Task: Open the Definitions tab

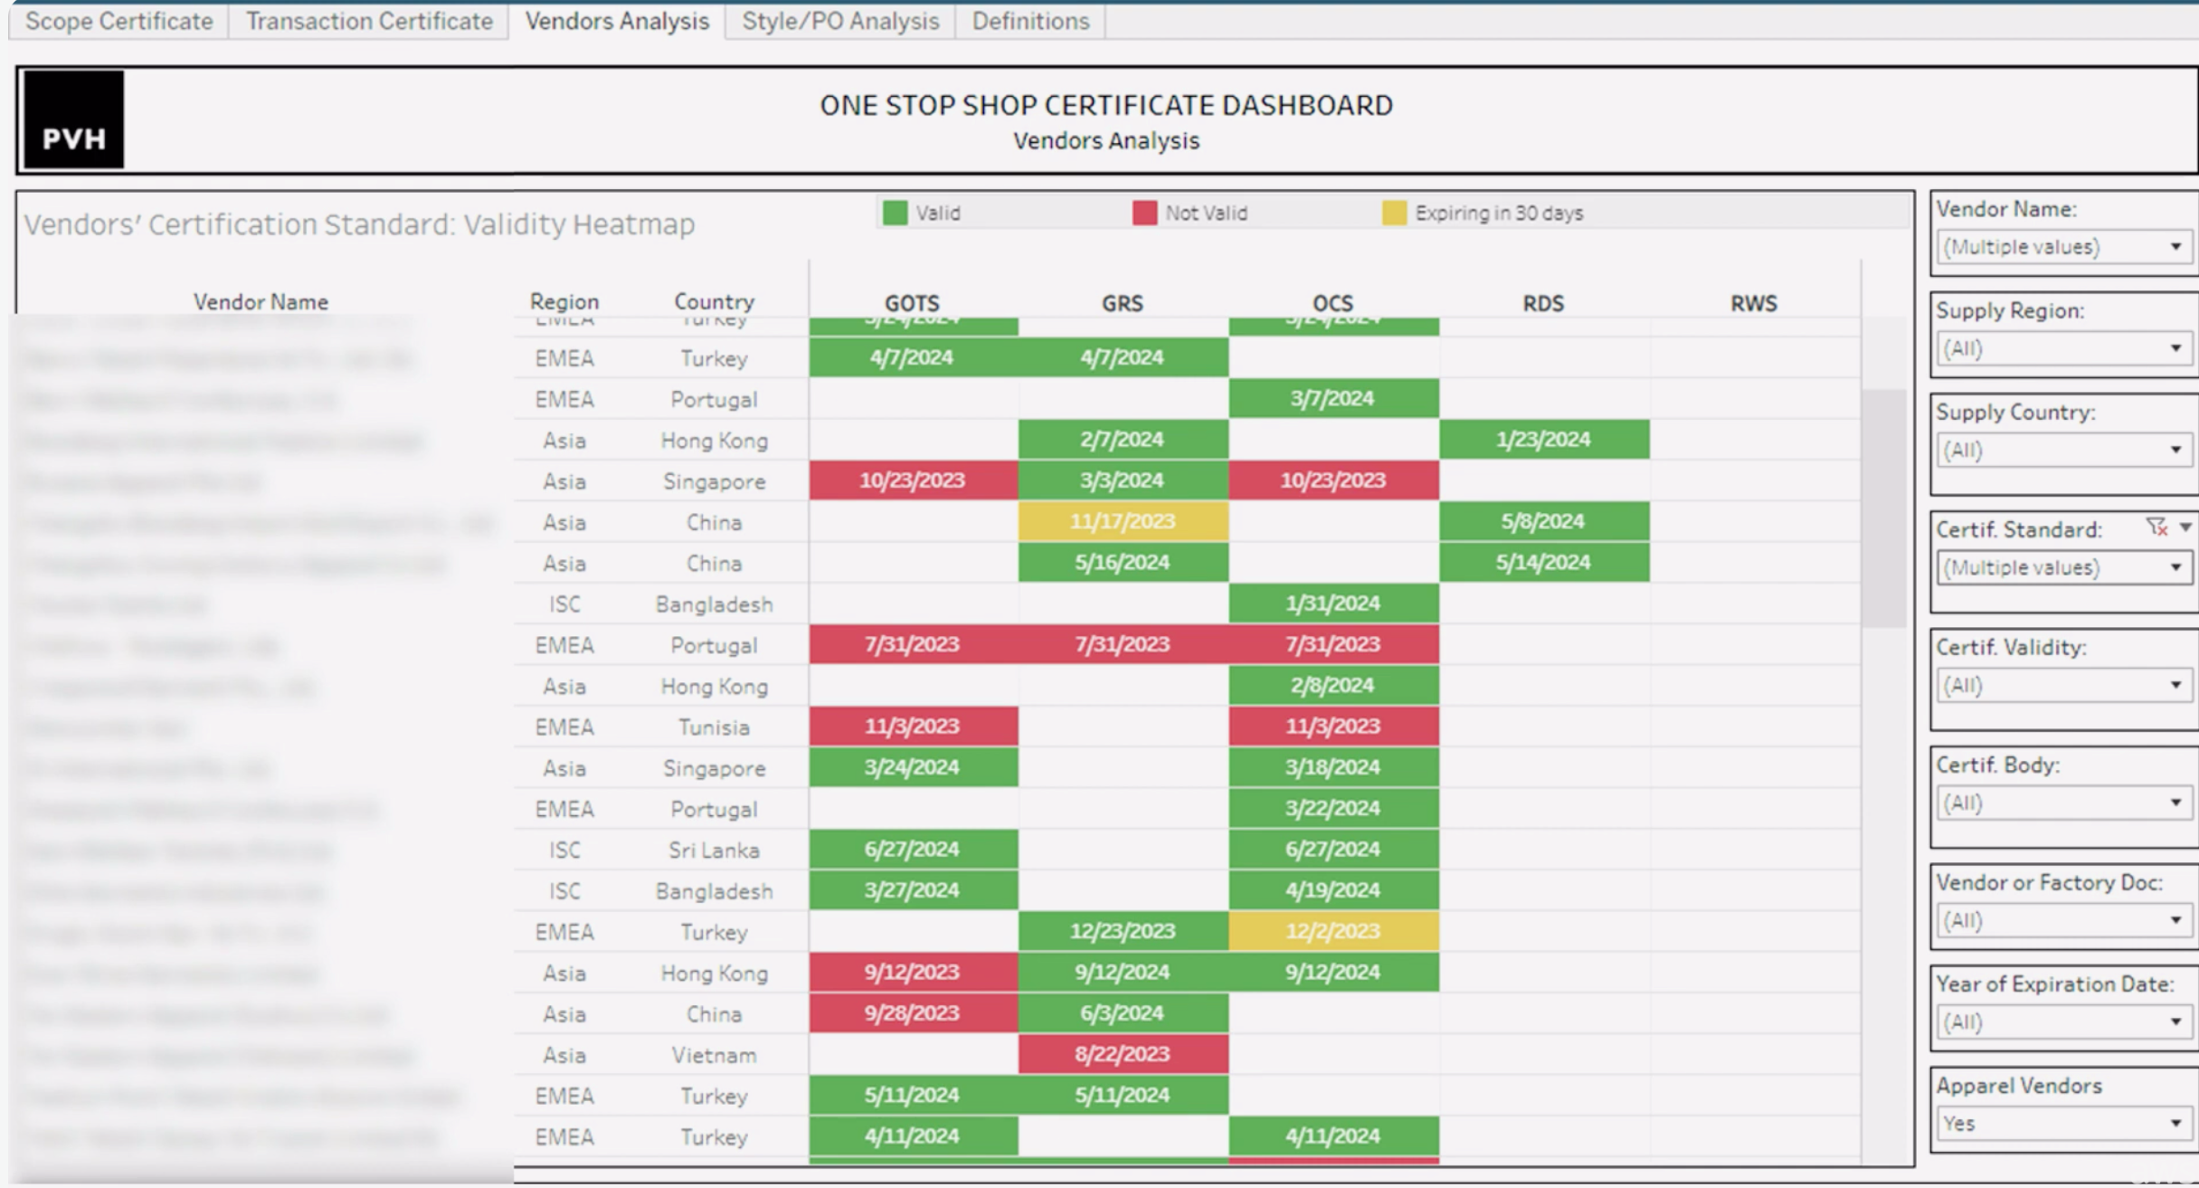Action: [1030, 21]
